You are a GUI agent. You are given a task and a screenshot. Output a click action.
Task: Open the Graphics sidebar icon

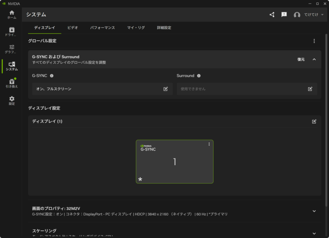(12, 49)
